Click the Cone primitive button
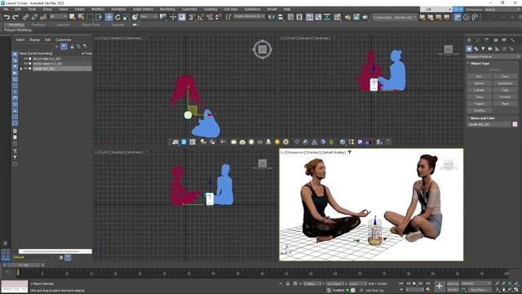The image size is (522, 294). (x=505, y=77)
